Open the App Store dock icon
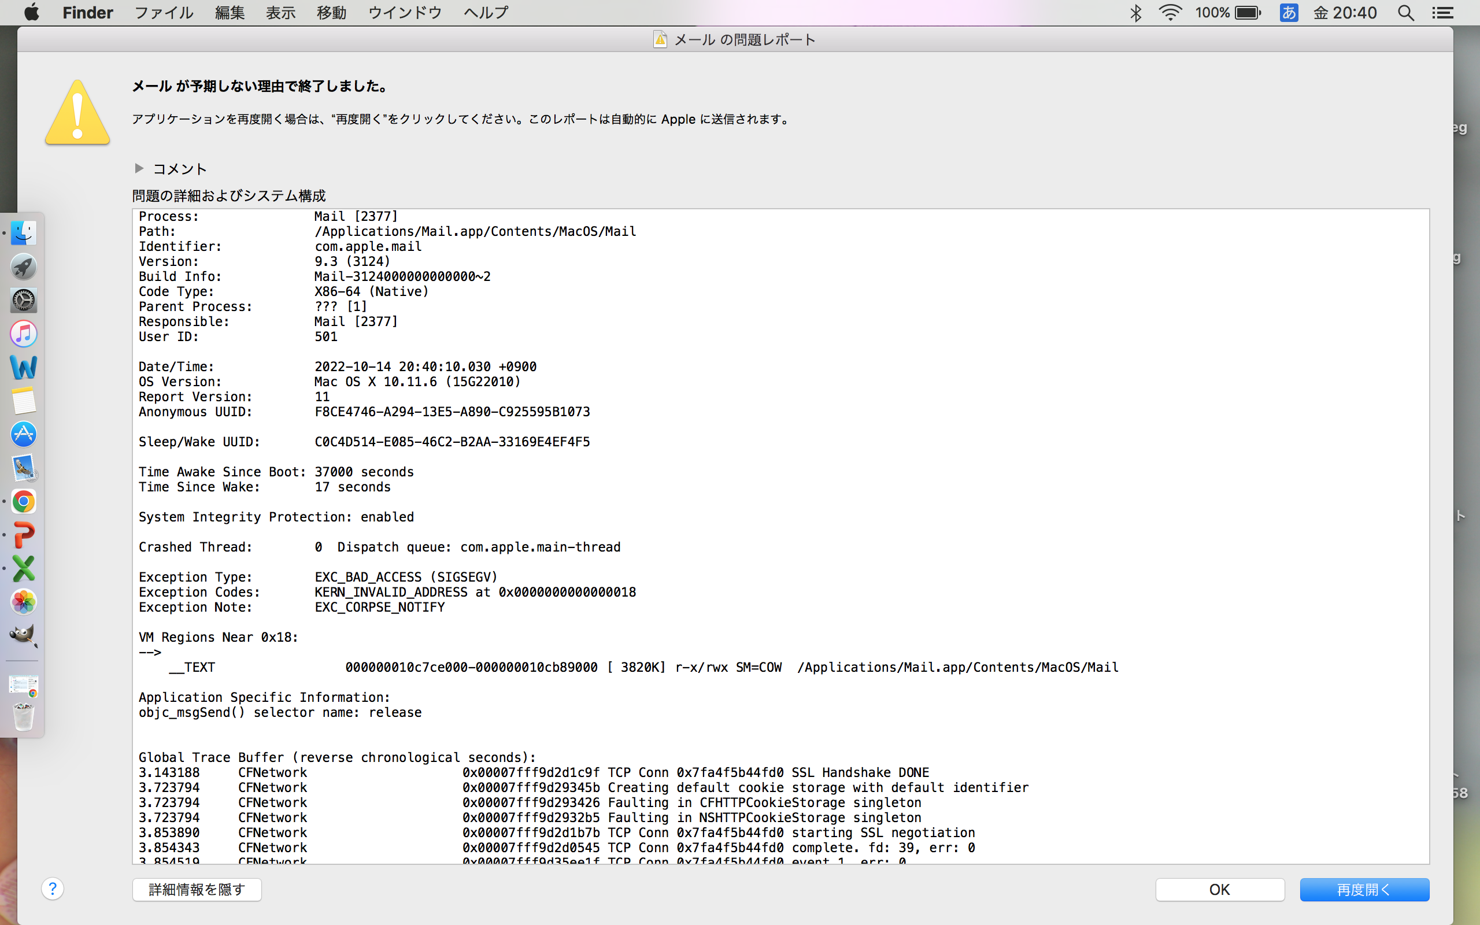Viewport: 1480px width, 925px height. point(24,434)
